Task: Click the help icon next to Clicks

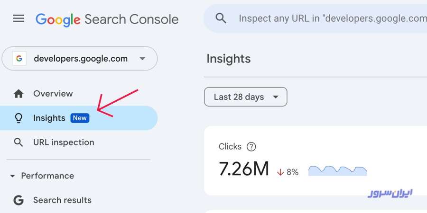Action: tap(251, 147)
